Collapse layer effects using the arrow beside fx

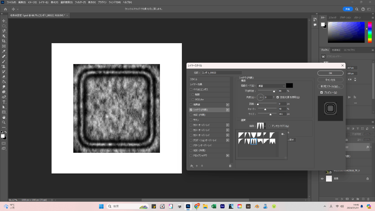[371, 147]
